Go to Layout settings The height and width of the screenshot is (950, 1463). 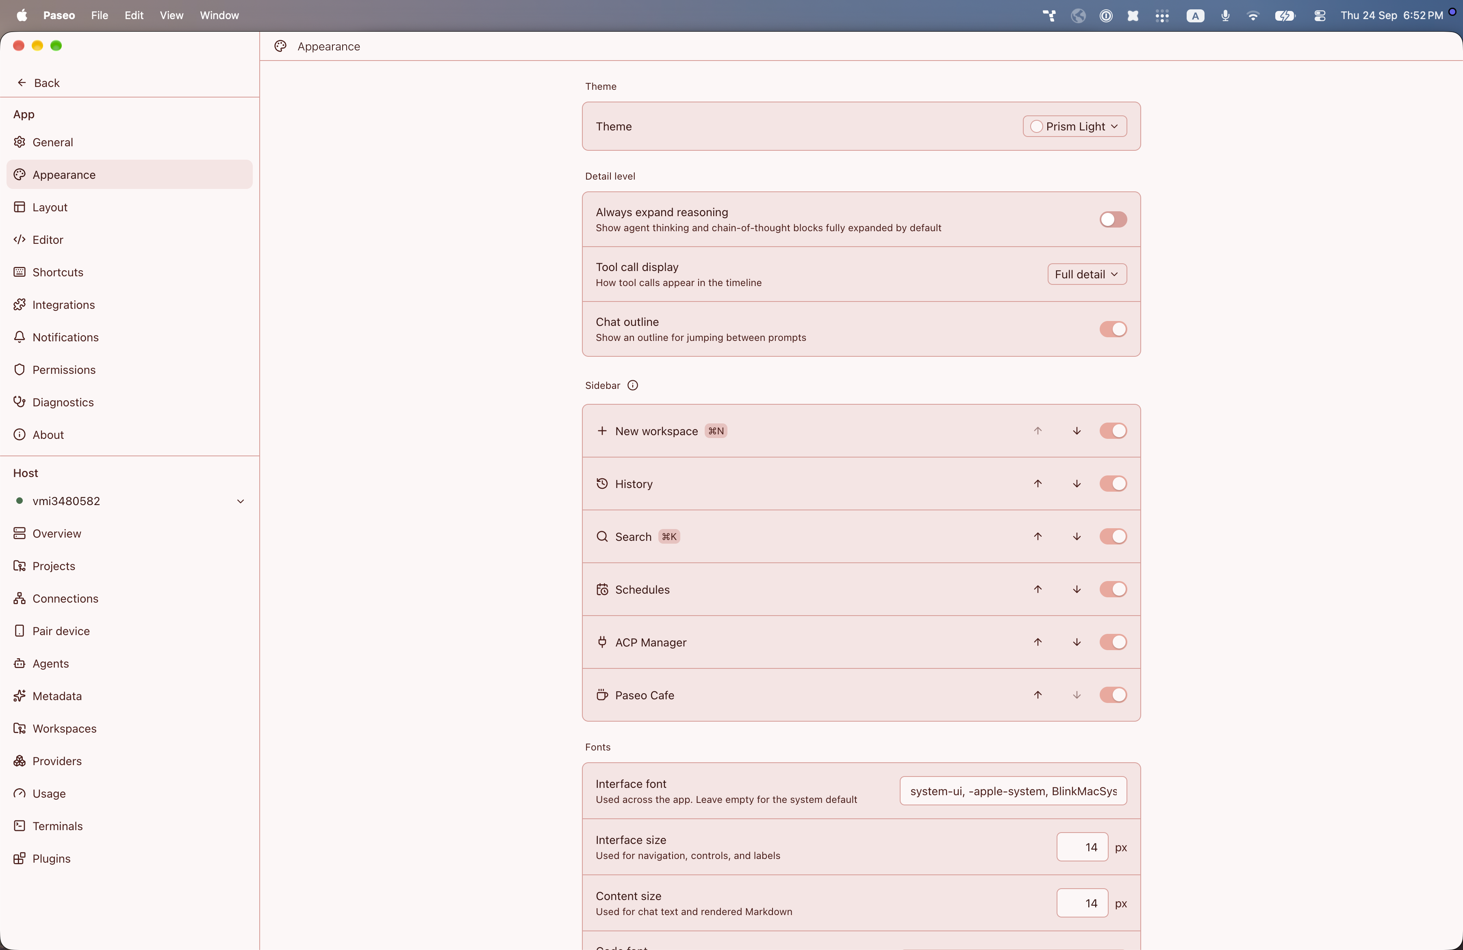[x=129, y=207]
